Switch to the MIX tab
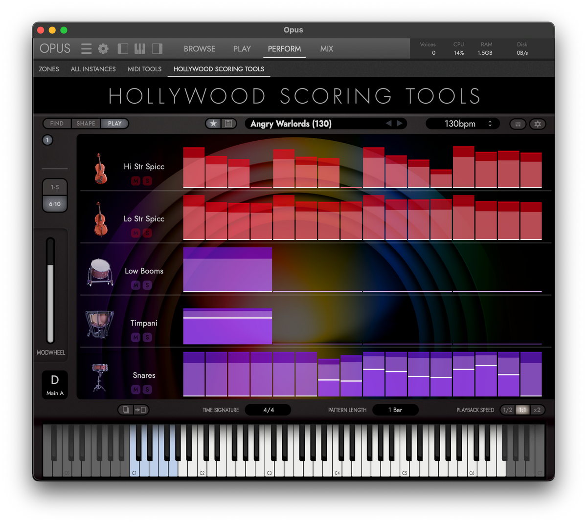The image size is (587, 524). 327,49
